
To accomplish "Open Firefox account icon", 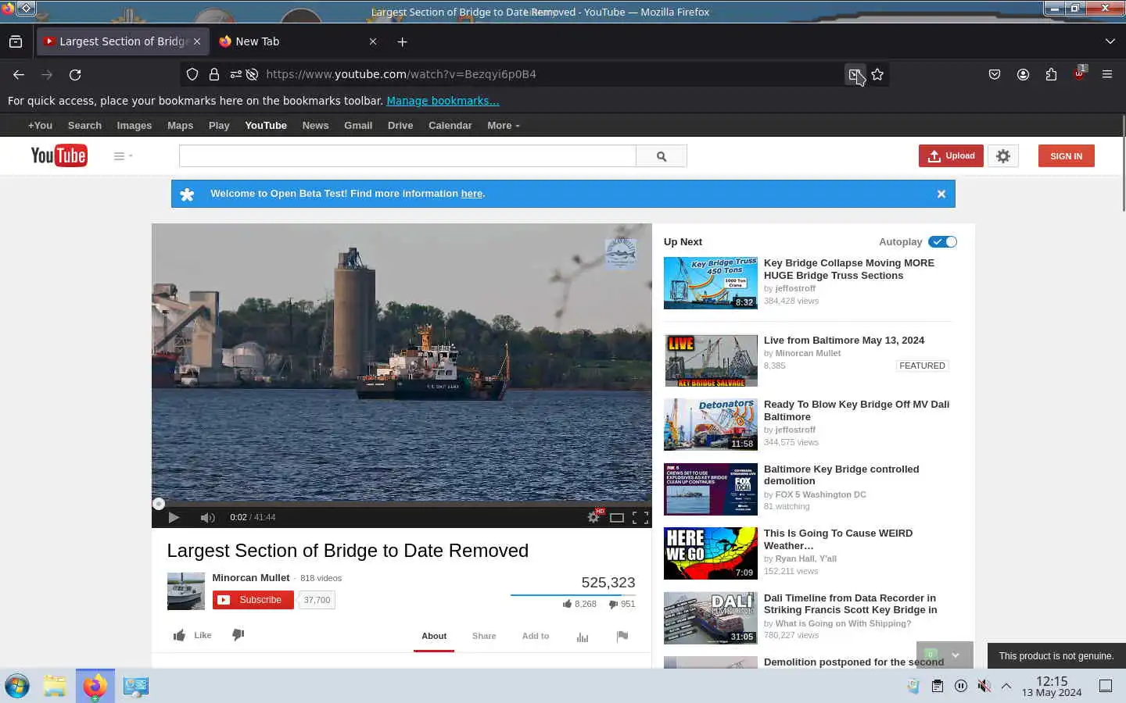I will tap(1023, 75).
